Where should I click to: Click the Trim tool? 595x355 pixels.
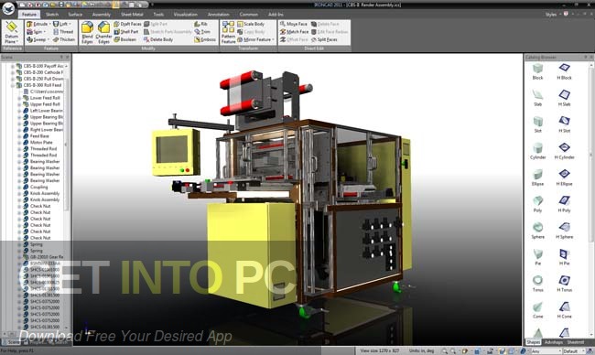pyautogui.click(x=202, y=32)
